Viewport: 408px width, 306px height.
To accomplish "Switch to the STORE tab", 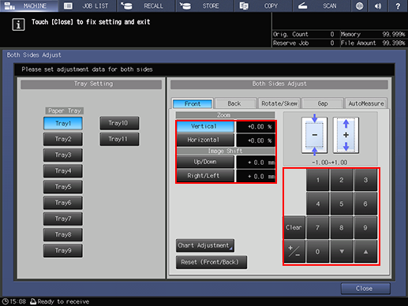I will [204, 6].
